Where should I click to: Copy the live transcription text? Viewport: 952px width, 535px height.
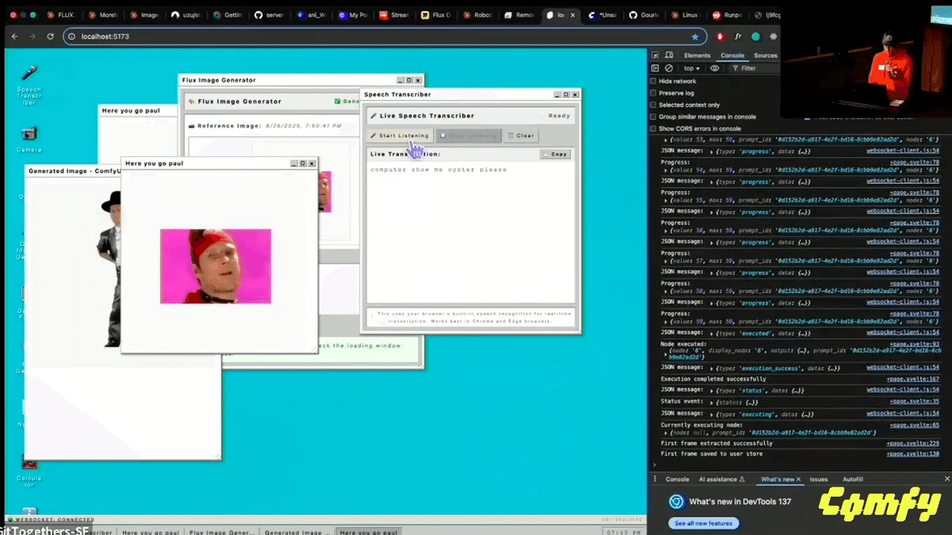tap(555, 154)
